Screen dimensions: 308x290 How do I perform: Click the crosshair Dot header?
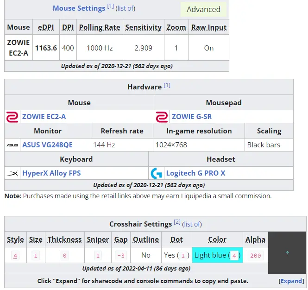[x=176, y=240]
